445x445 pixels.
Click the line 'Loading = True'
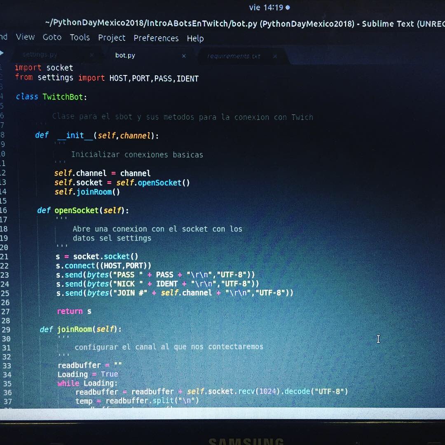[88, 374]
